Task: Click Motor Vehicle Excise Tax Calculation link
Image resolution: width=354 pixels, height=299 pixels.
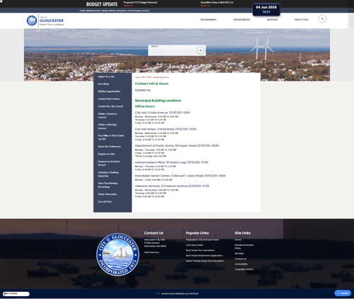Action: tap(205, 261)
